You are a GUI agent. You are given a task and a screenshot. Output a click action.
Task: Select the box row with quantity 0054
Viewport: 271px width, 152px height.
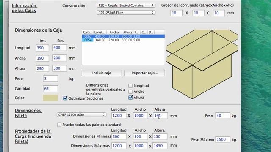click(123, 40)
